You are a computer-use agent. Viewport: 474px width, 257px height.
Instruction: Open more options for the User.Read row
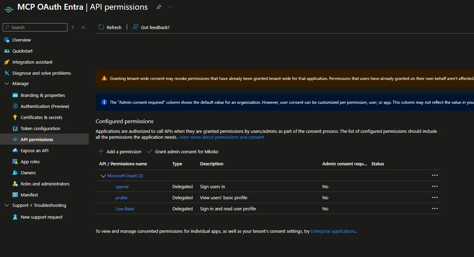[x=435, y=209]
